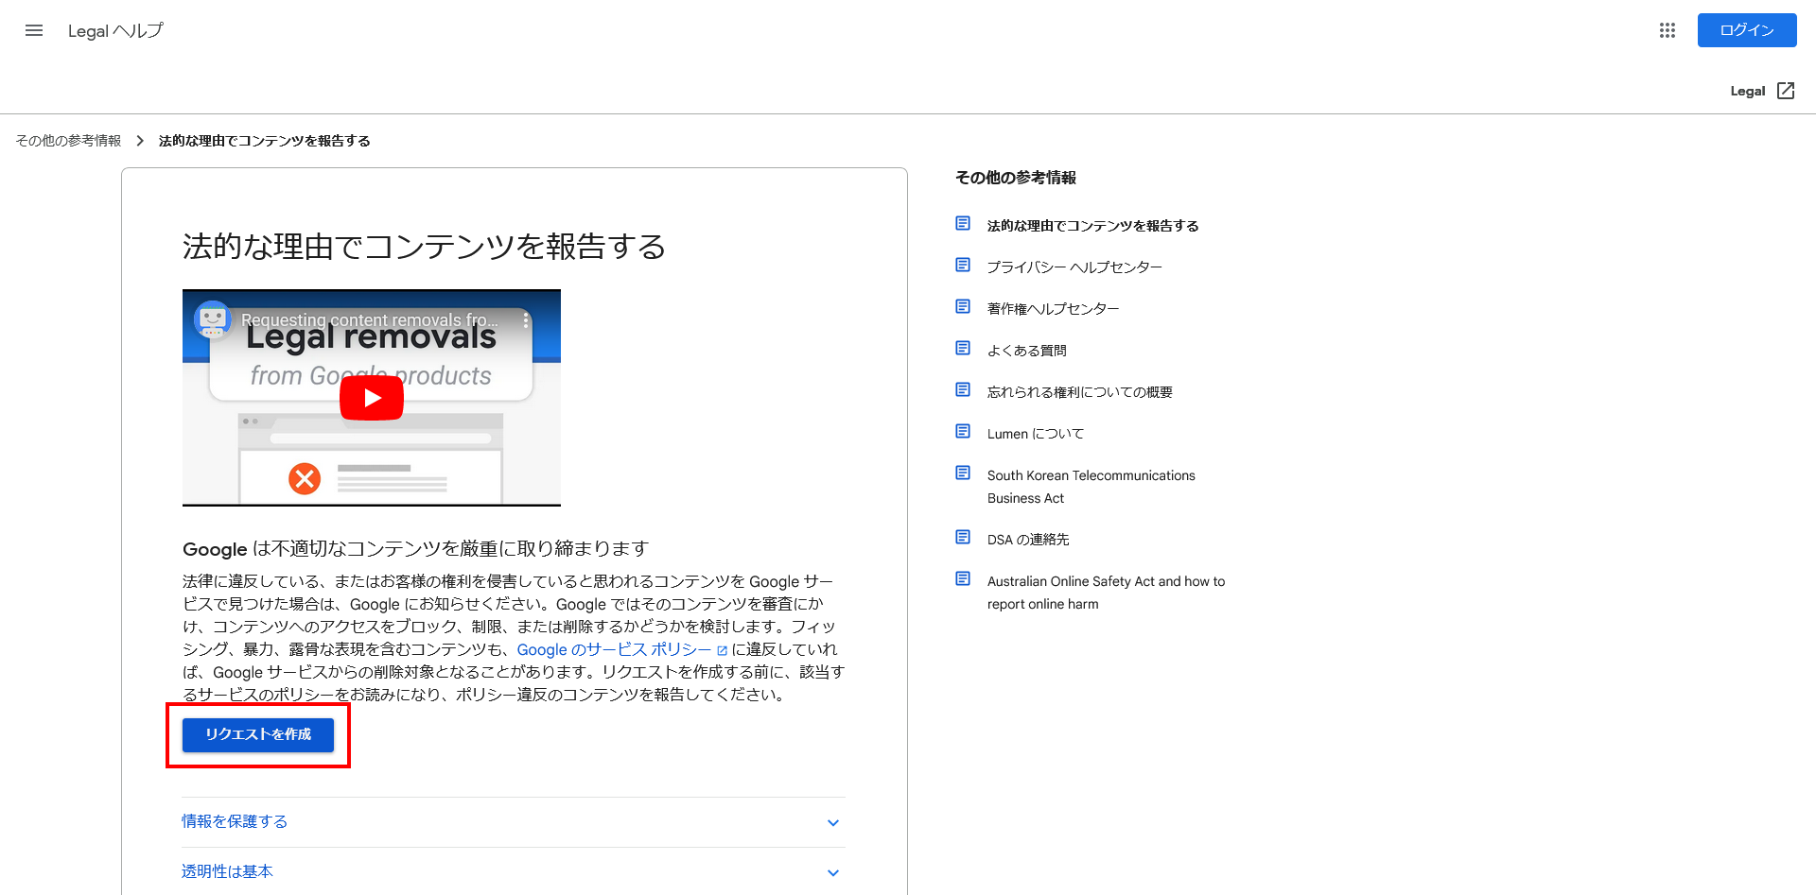Open プライバシー ヘルプセンター article

pos(1074,267)
